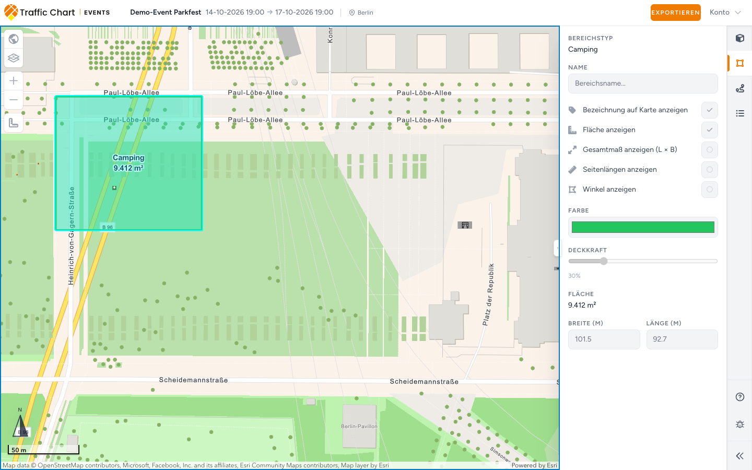Click the north arrow compass
The width and height of the screenshot is (752, 470).
(20, 423)
